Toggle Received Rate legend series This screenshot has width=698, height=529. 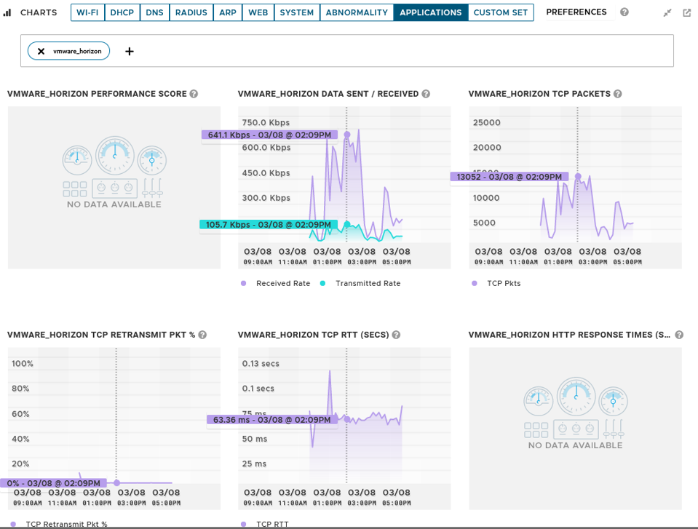click(x=276, y=283)
